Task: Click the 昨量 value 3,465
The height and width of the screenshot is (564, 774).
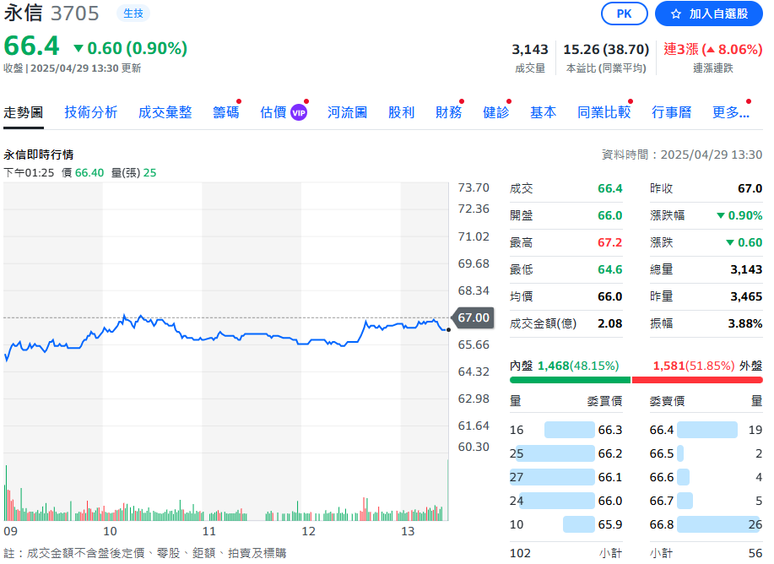Action: (746, 297)
